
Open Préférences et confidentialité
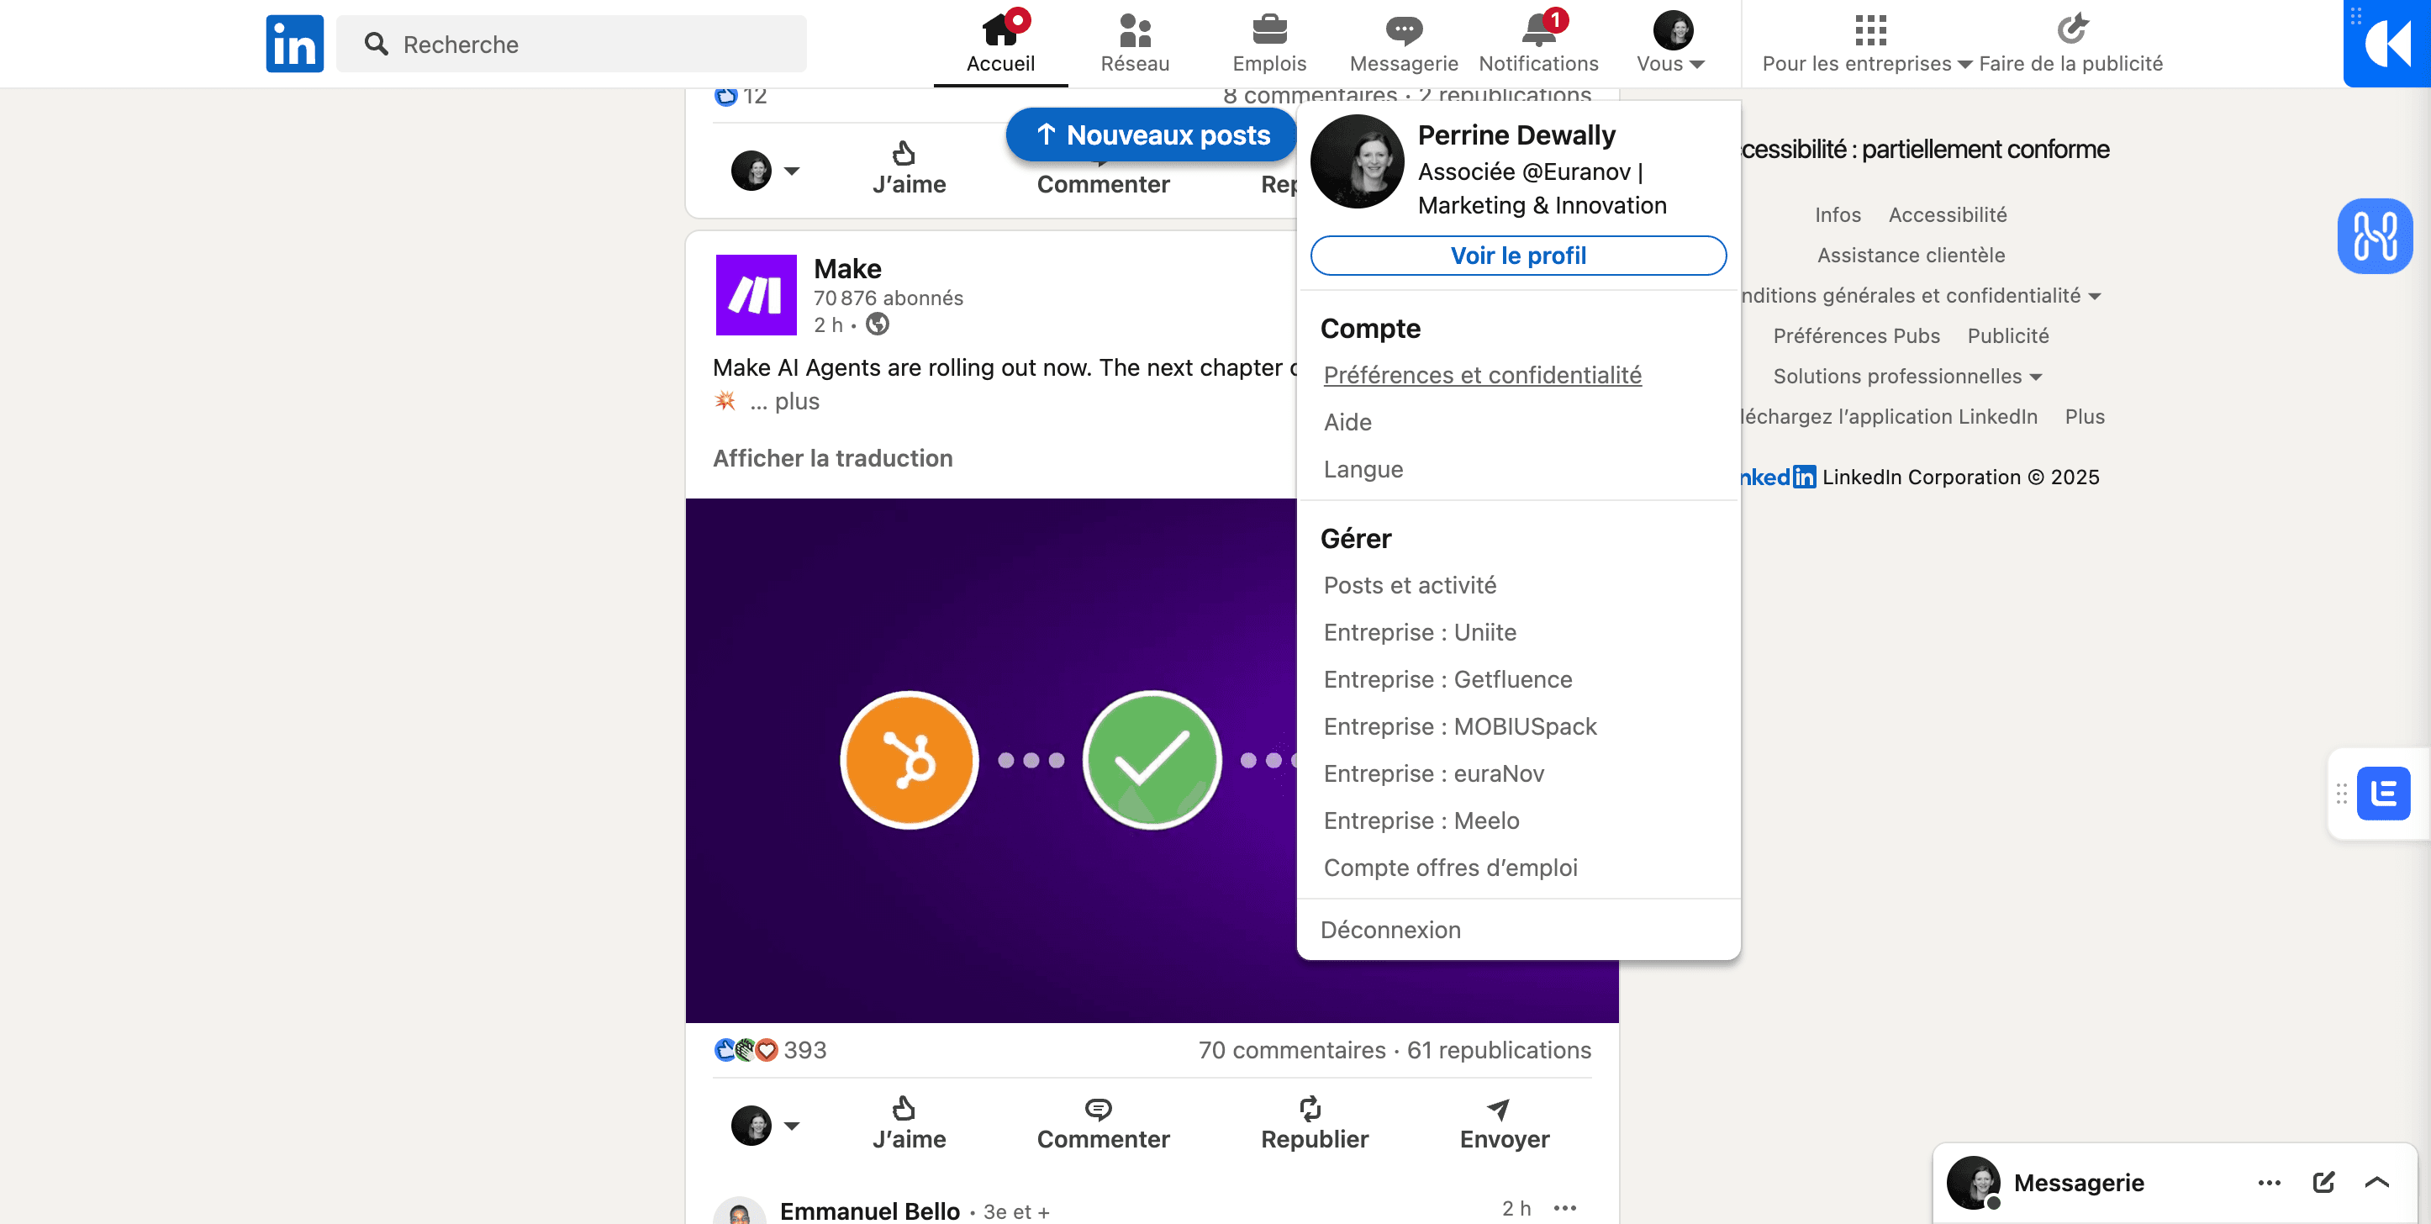(1483, 375)
